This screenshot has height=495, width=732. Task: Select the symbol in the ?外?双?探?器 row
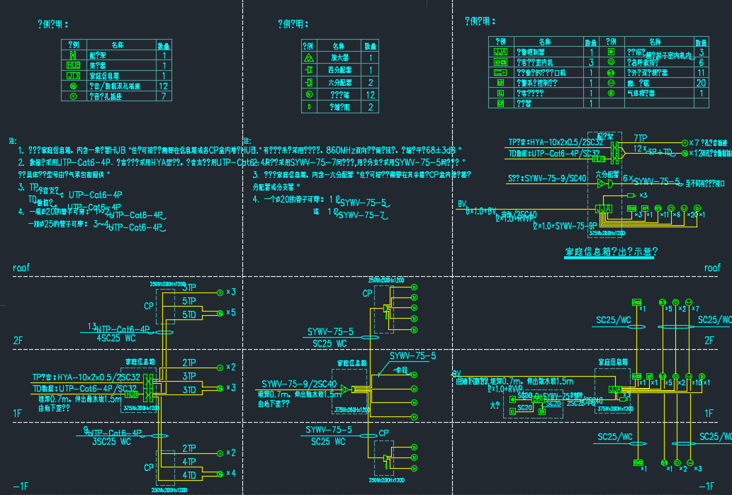point(611,72)
